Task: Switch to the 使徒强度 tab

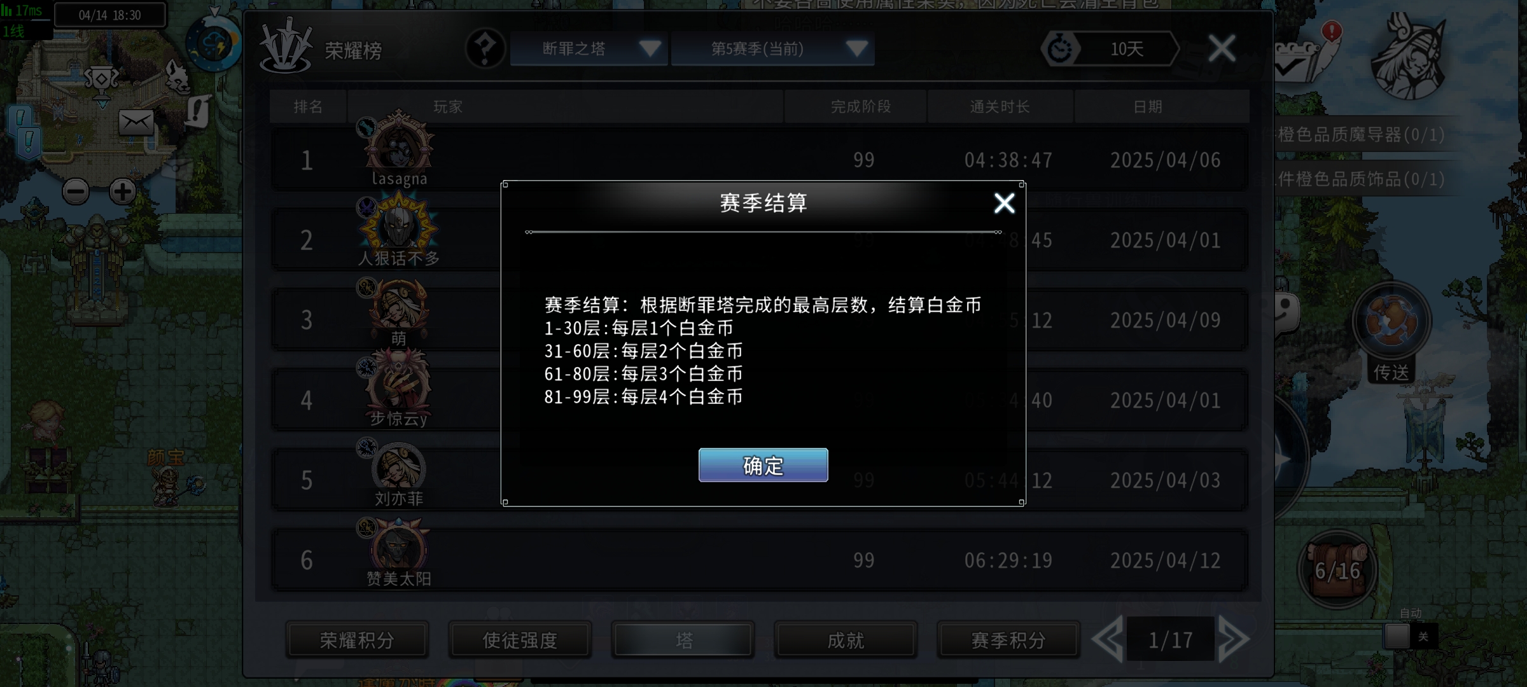Action: [x=520, y=640]
